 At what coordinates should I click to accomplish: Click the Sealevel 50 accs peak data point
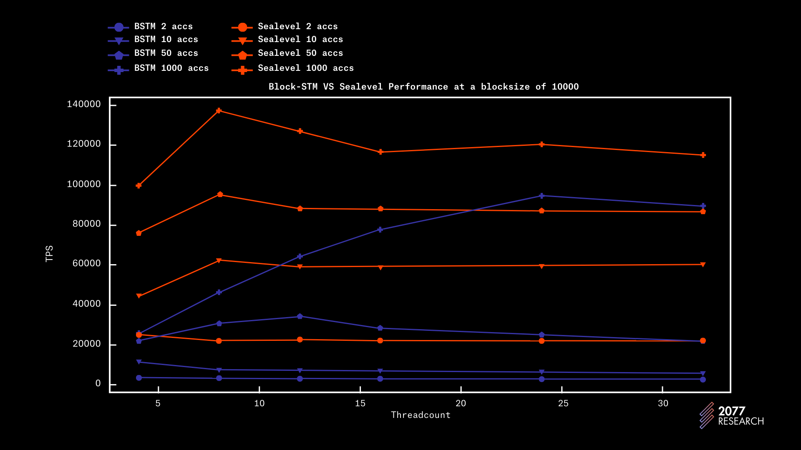[220, 195]
